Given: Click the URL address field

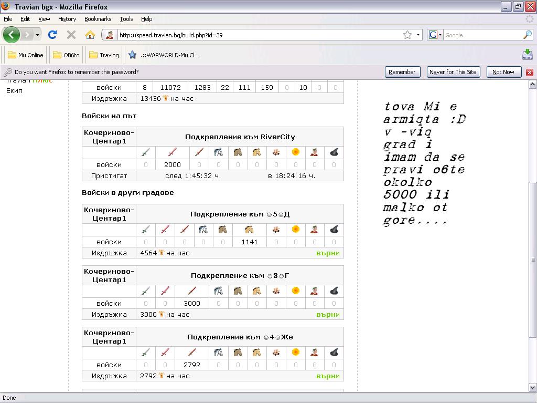Looking at the screenshot, I should click(x=257, y=35).
